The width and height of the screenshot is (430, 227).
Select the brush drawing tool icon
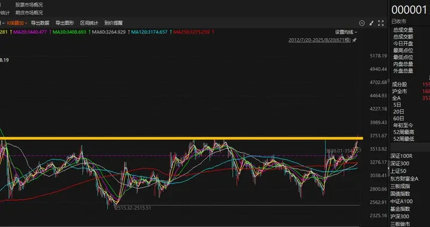click(371, 23)
